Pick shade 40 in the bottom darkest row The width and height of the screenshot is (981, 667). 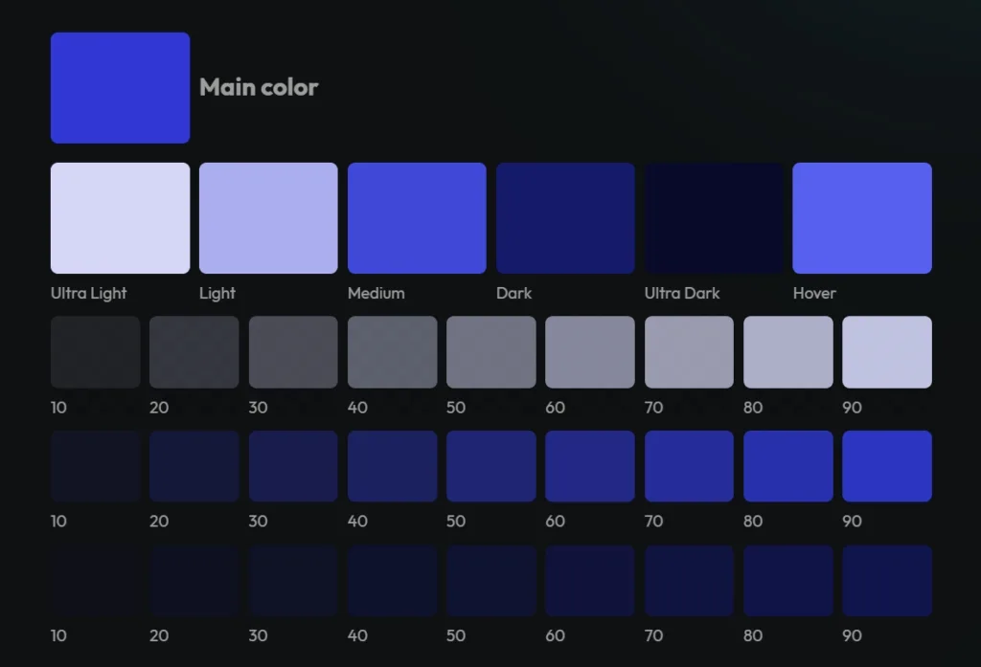coord(392,581)
